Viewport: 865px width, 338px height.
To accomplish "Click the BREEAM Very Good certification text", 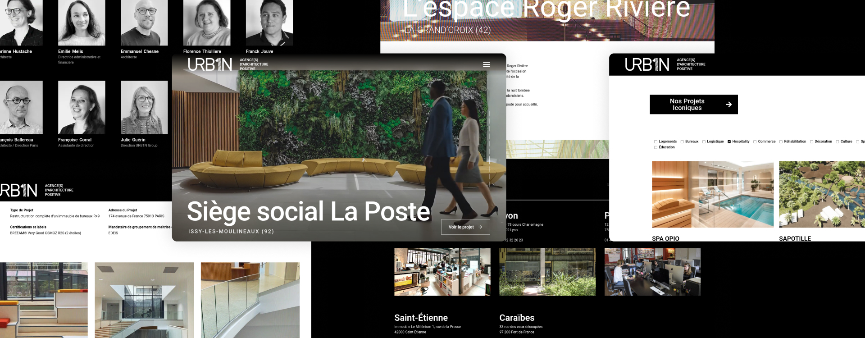I will pos(46,233).
